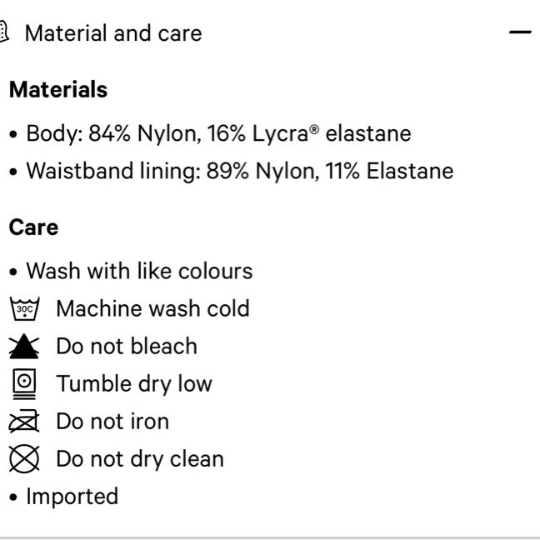Click the iron icon beside Material and care
This screenshot has width=540, height=540.
(4, 32)
